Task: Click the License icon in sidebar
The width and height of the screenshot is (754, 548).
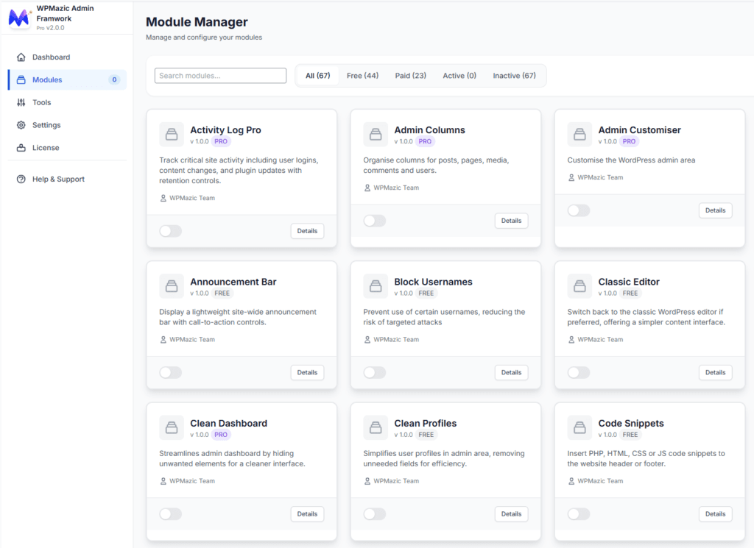Action: (21, 147)
